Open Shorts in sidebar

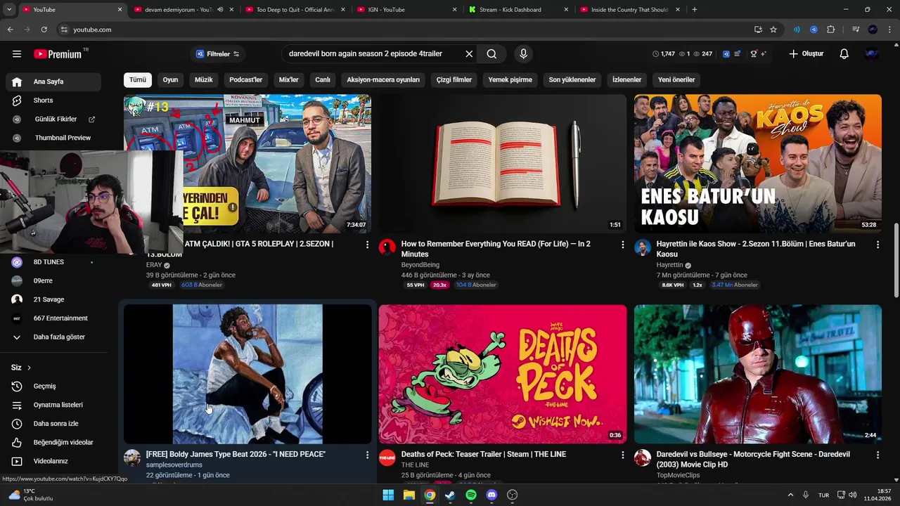[x=53, y=100]
